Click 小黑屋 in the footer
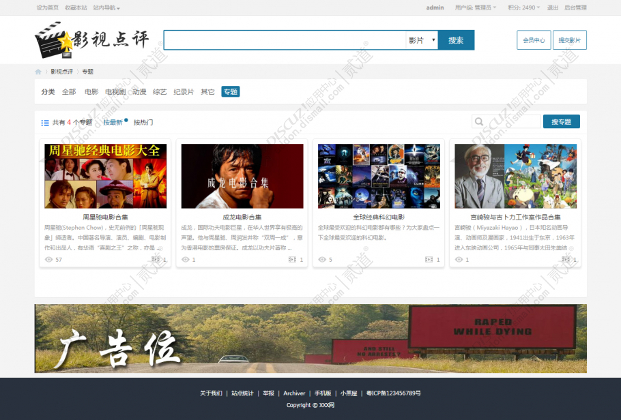The image size is (621, 420). [349, 393]
